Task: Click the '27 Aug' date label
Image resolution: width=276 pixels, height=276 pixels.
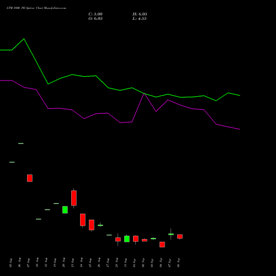Action: point(108,263)
